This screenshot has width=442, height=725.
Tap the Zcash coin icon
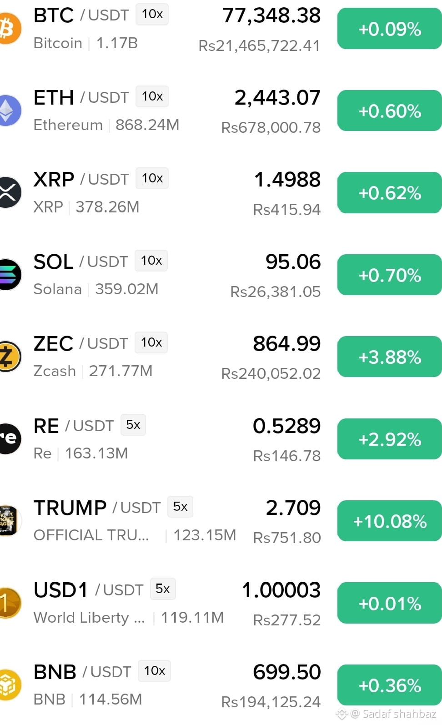click(x=10, y=357)
